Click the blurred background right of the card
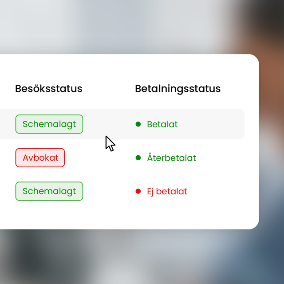 click(272, 142)
